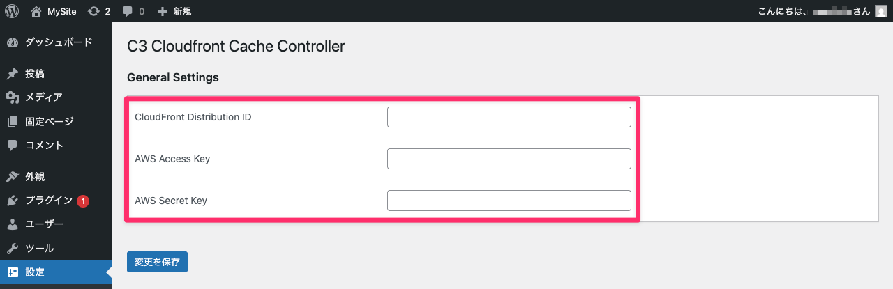Open the 外観 appearance brush icon
This screenshot has width=893, height=289.
13,177
